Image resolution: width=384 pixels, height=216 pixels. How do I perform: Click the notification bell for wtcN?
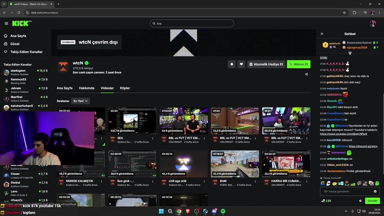[x=232, y=64]
